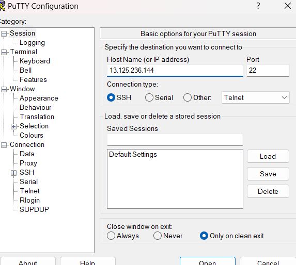
Task: Click the Host Name input field
Action: [x=175, y=71]
